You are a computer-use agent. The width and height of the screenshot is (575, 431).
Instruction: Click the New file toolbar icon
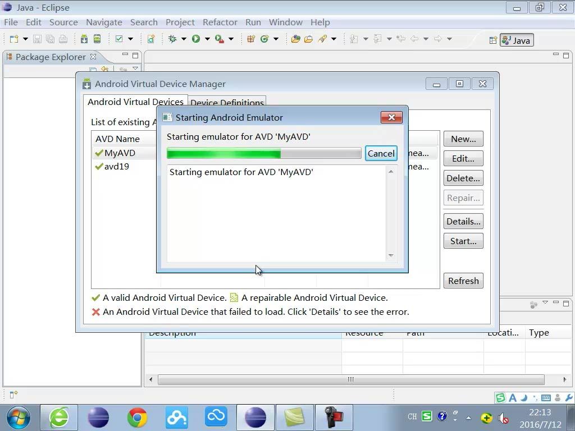click(x=14, y=39)
